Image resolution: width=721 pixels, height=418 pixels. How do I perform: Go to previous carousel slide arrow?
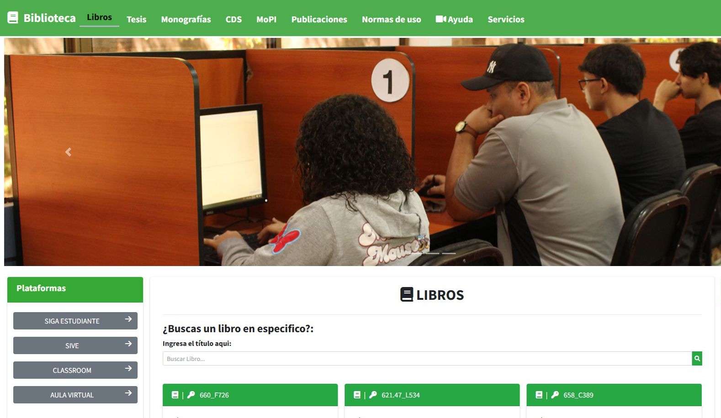tap(68, 152)
